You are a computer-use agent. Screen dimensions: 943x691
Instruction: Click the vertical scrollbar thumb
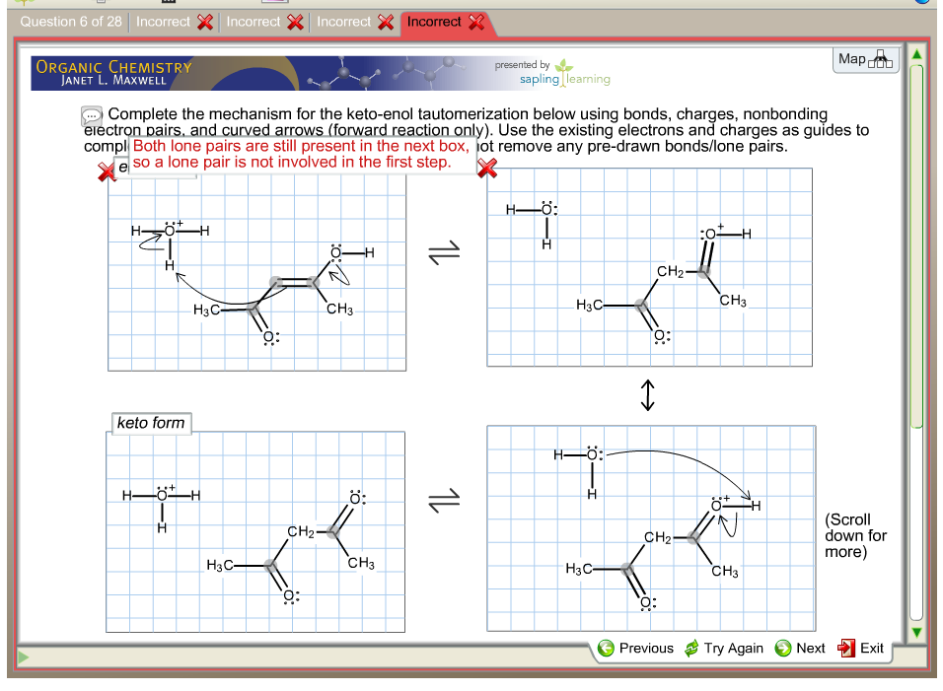click(916, 246)
